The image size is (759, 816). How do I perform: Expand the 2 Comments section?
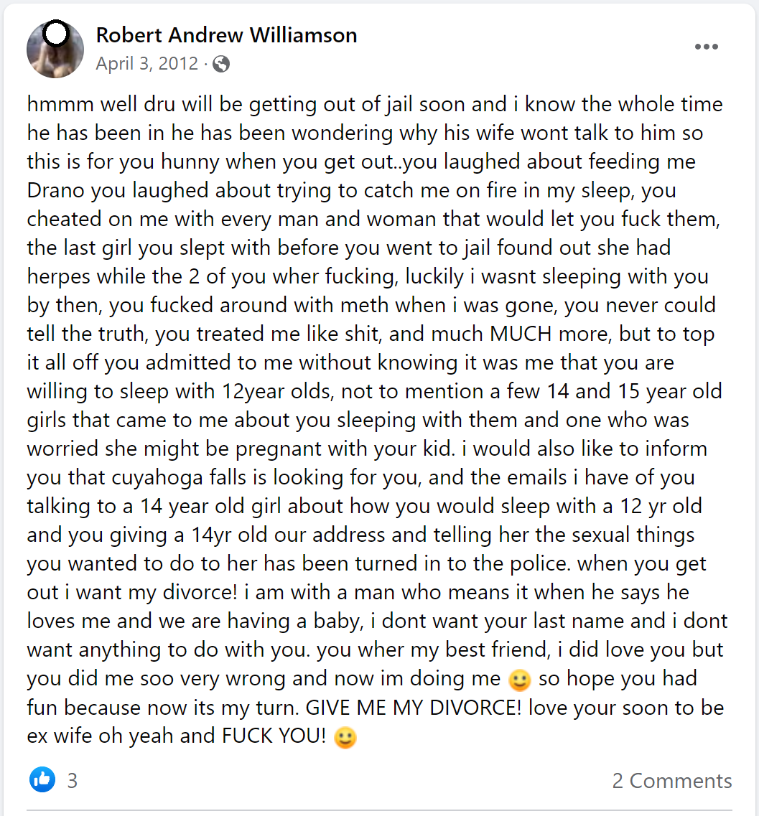[671, 781]
